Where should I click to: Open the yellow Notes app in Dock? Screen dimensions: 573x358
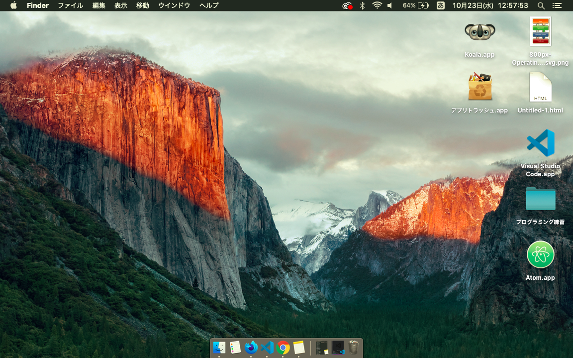(x=299, y=348)
